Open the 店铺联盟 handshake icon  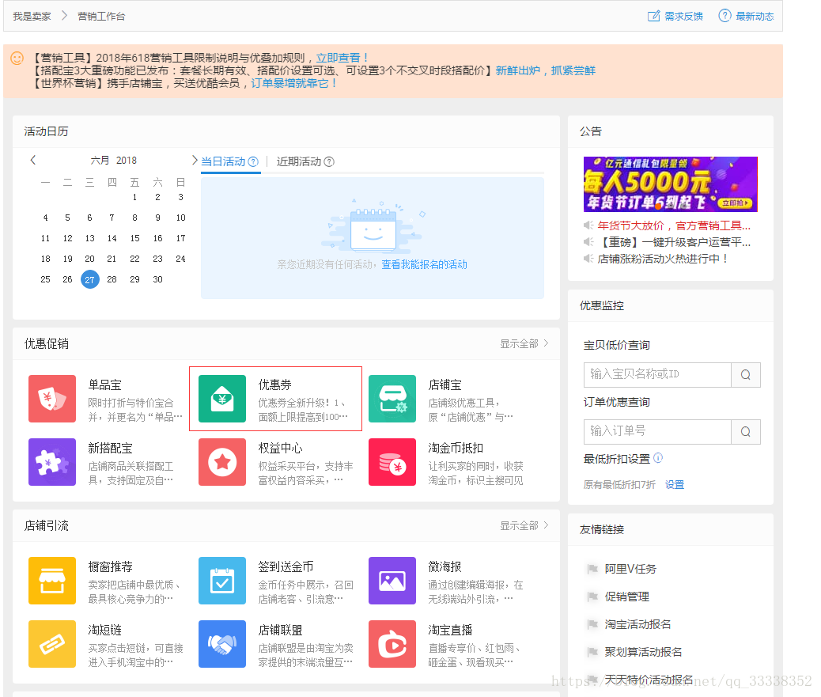pyautogui.click(x=222, y=644)
